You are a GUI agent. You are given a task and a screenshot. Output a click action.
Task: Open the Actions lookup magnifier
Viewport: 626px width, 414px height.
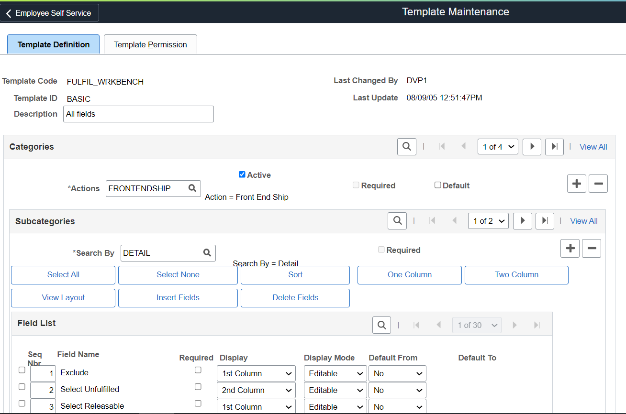coord(192,188)
